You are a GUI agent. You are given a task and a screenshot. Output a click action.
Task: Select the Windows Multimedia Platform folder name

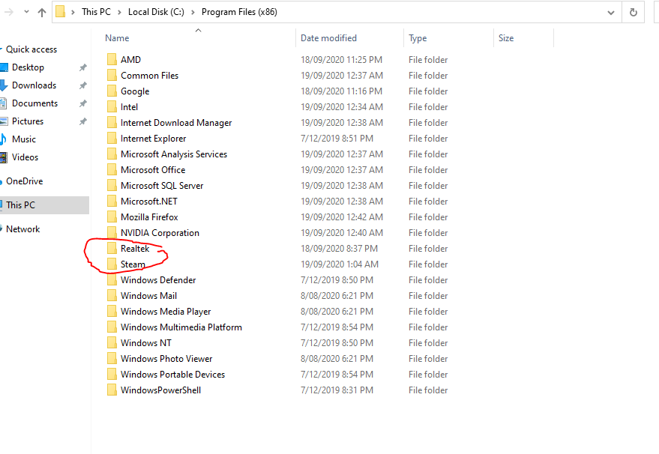tap(181, 327)
